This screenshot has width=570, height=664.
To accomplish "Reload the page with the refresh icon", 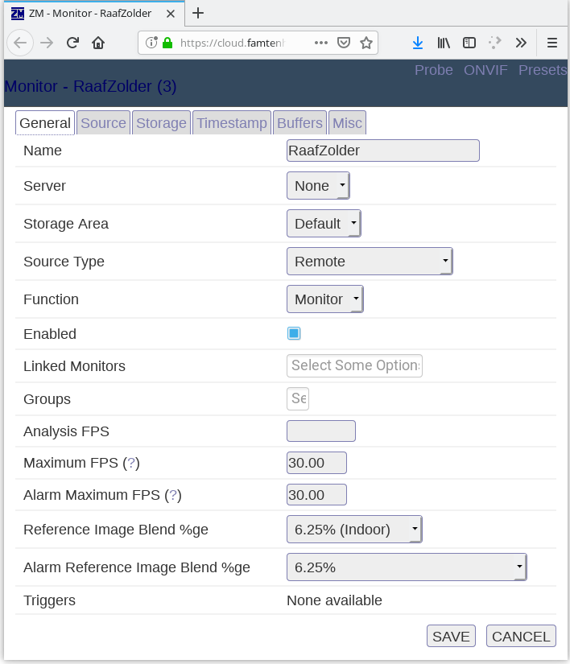I will (72, 43).
